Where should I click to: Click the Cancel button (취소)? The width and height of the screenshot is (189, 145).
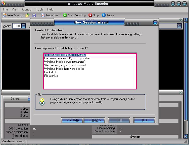pyautogui.click(x=144, y=120)
